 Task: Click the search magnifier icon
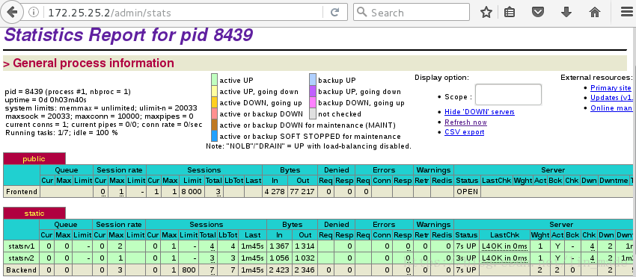(x=362, y=12)
